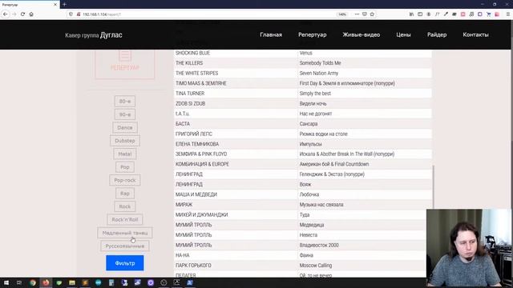Open the file explorer taskbar icon
Image resolution: width=513 pixels, height=288 pixels.
72,282
